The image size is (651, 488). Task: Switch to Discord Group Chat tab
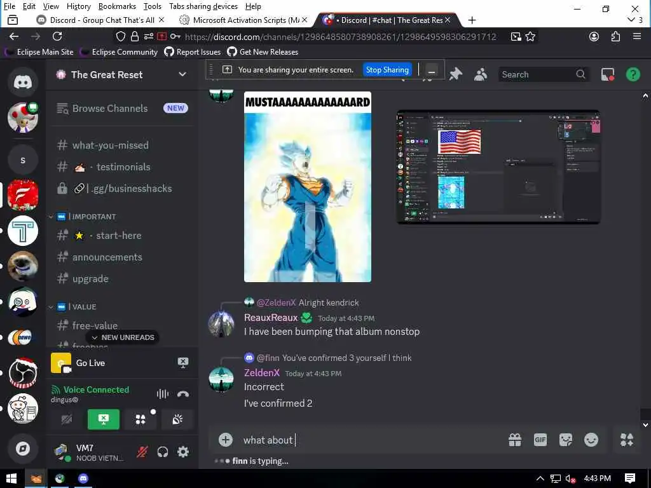coord(101,20)
